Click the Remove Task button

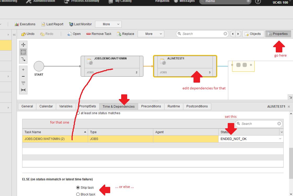99,34
